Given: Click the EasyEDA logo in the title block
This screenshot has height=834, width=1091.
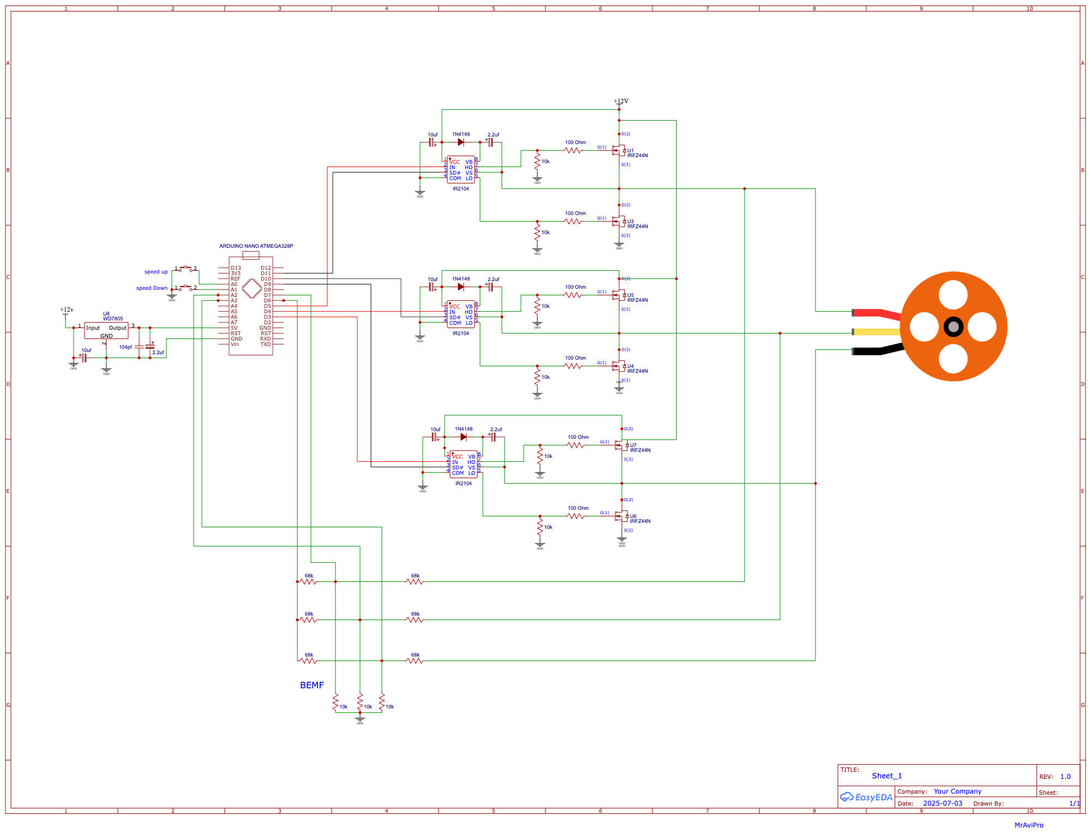Looking at the screenshot, I should click(x=864, y=796).
